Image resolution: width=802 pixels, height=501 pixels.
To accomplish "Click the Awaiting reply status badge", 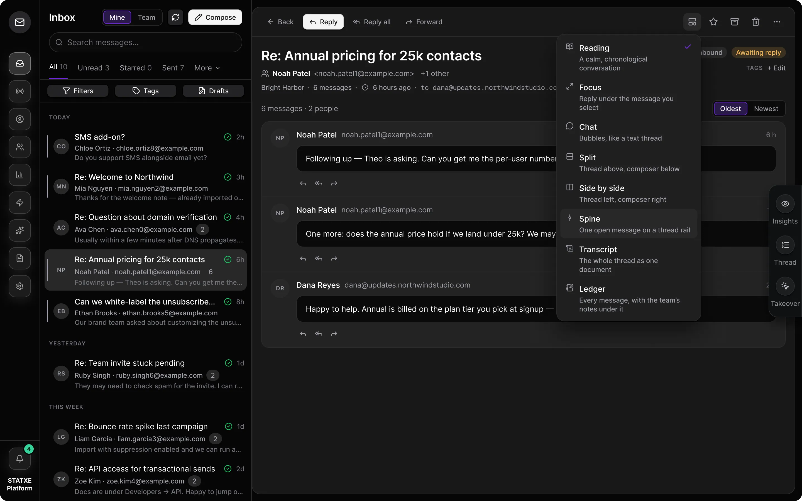I will [758, 52].
